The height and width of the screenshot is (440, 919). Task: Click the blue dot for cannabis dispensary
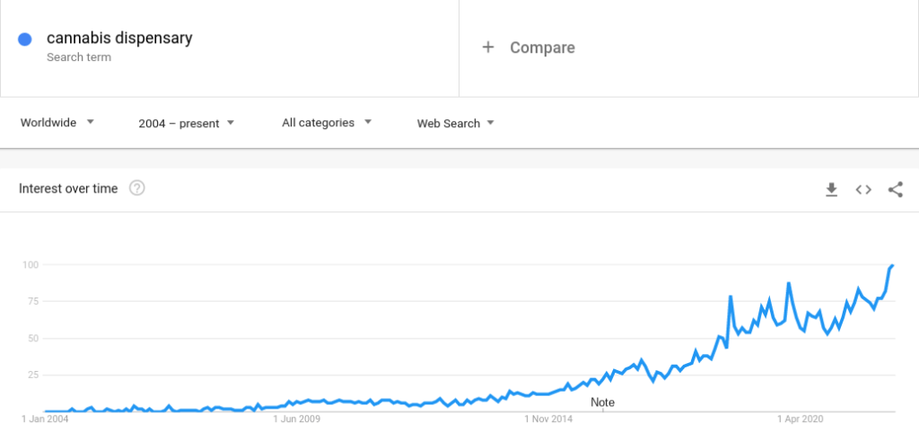(x=24, y=39)
